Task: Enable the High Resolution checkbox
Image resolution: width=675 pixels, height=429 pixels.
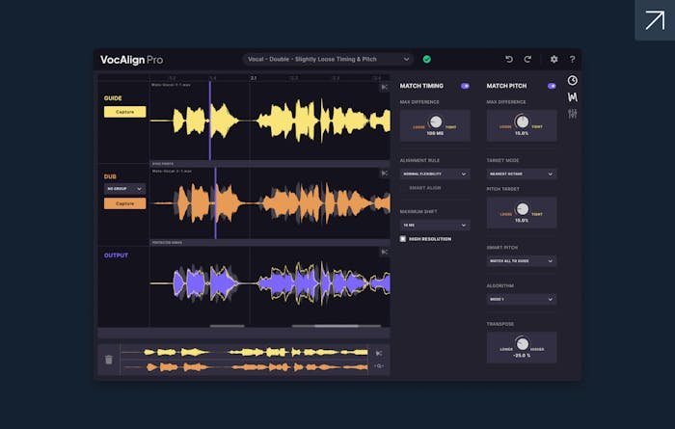Action: [403, 239]
